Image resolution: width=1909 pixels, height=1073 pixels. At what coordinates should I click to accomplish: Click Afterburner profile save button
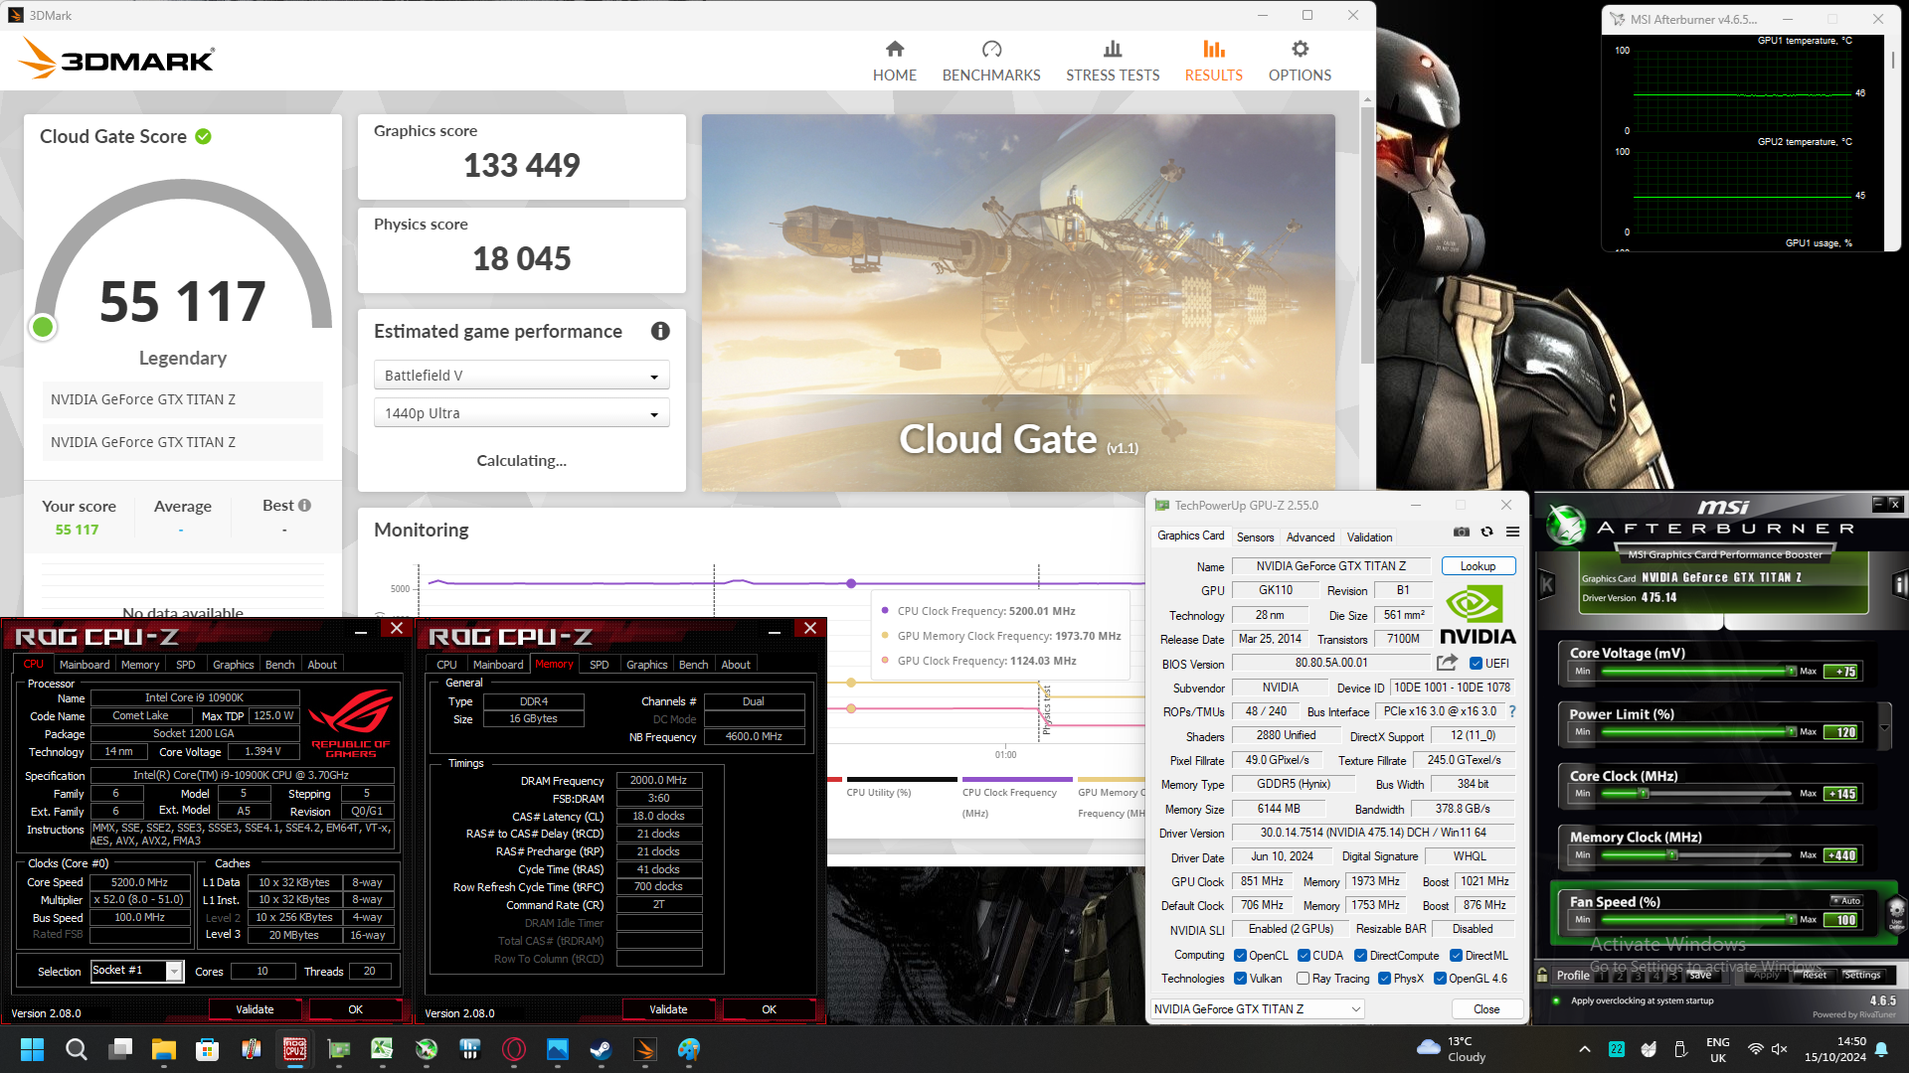(1700, 975)
